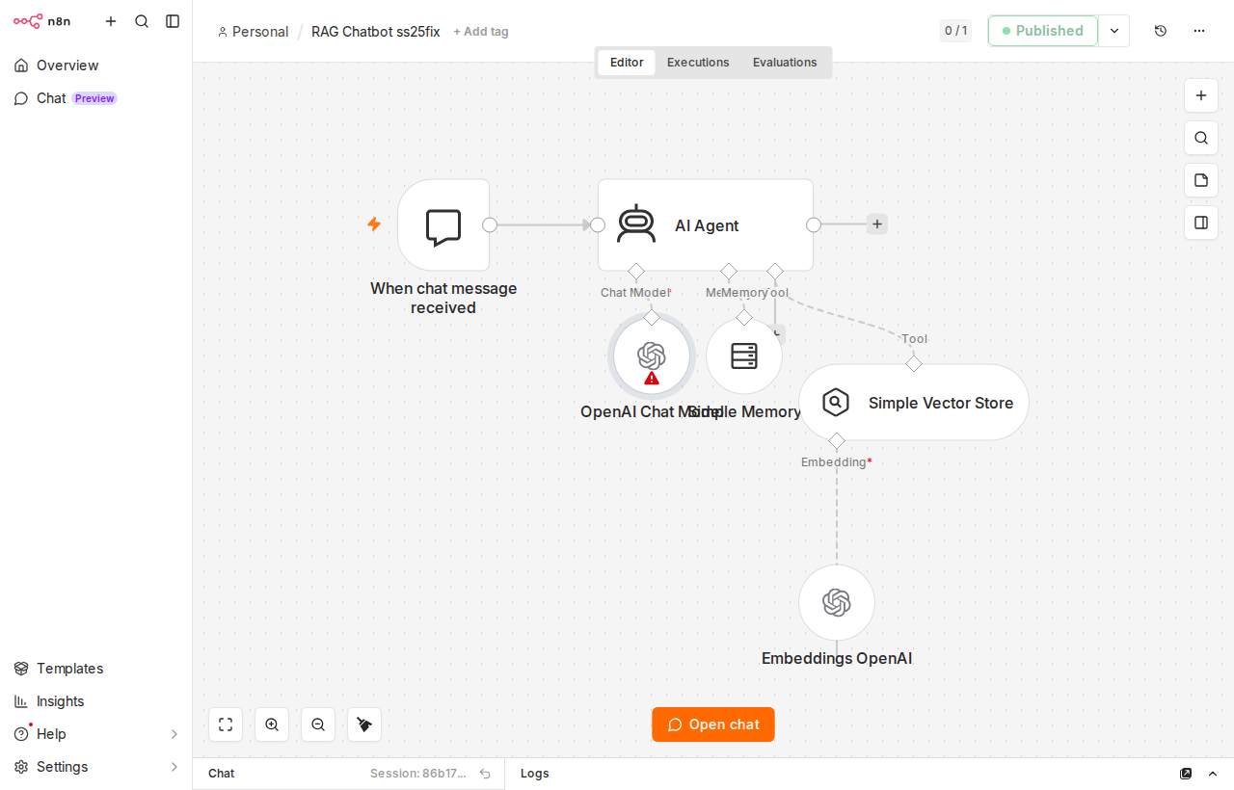
Task: Select the Embeddings OpenAI node
Action: pyautogui.click(x=837, y=602)
